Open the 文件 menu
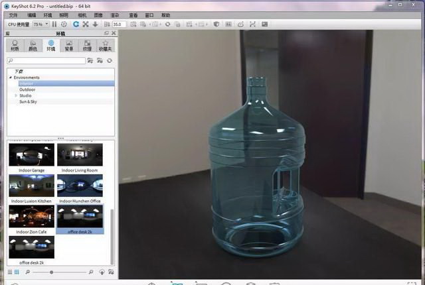 click(13, 15)
